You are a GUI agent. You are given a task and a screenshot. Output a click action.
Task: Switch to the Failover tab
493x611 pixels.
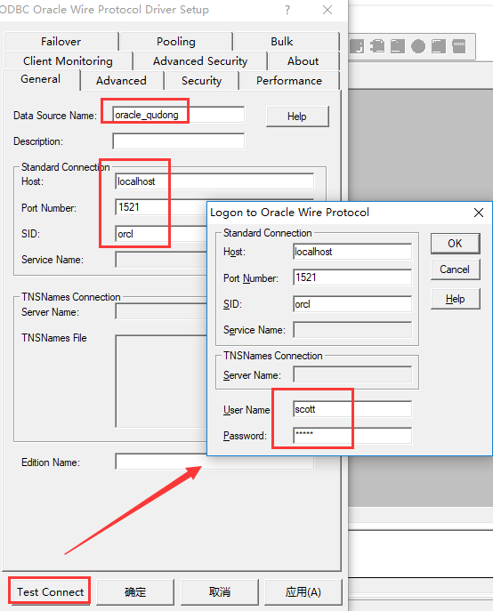pos(61,41)
